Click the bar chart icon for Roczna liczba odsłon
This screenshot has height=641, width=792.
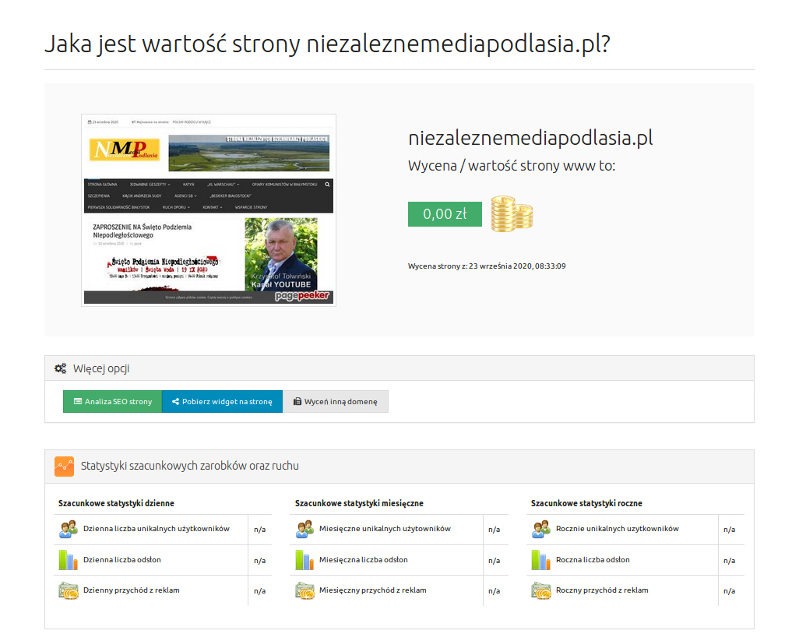541,560
